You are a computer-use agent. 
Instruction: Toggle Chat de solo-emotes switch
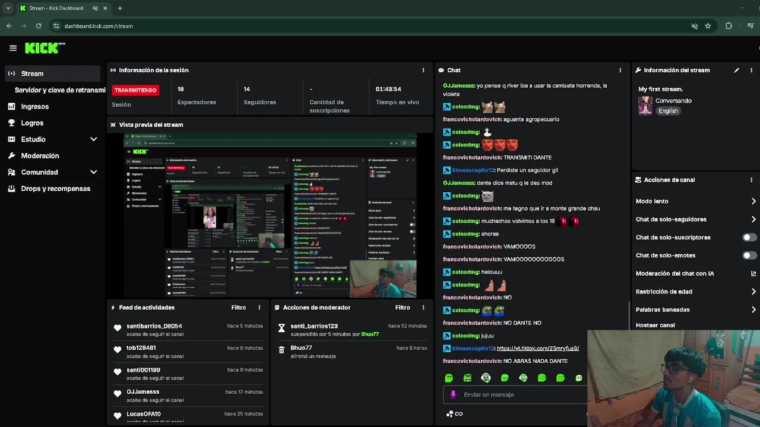749,256
